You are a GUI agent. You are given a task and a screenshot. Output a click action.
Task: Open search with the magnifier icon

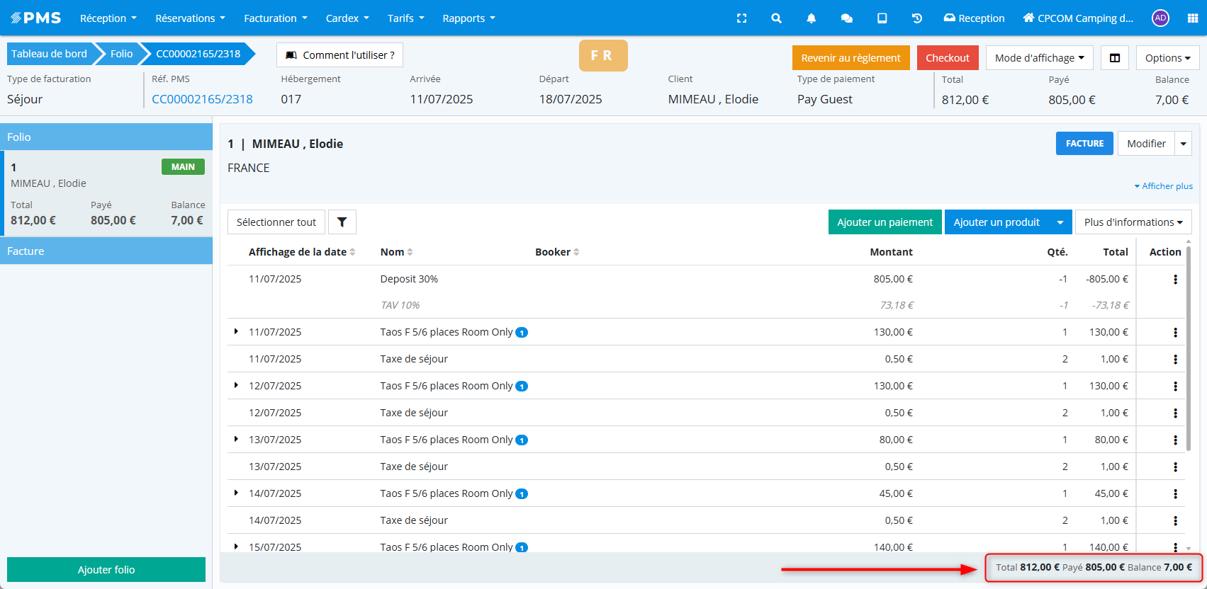click(x=776, y=18)
